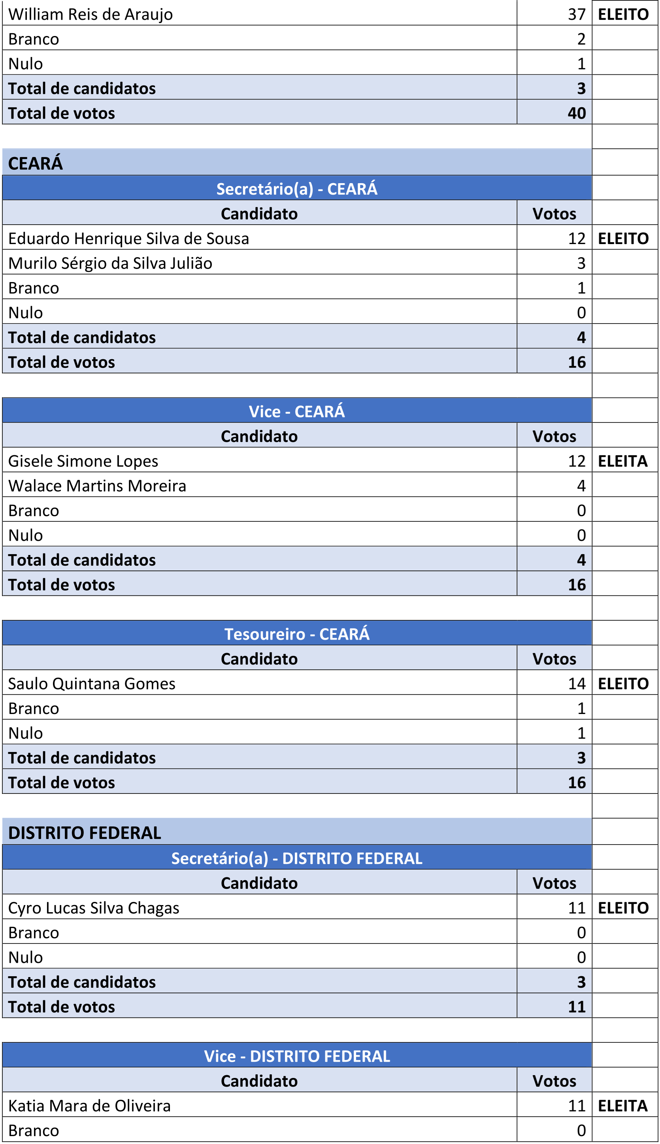The width and height of the screenshot is (660, 1144).
Task: Select ELEITO label beside Saulo Quintana Gomes
Action: pos(623,684)
